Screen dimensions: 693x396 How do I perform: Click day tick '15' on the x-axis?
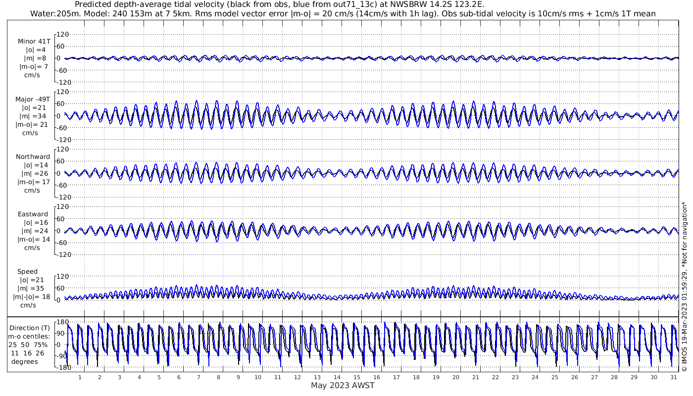pyautogui.click(x=357, y=377)
